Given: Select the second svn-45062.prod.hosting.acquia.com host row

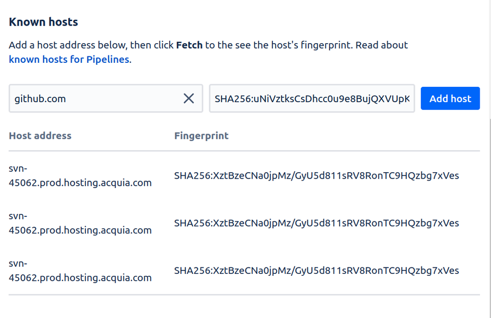Looking at the screenshot, I should pos(244,223).
